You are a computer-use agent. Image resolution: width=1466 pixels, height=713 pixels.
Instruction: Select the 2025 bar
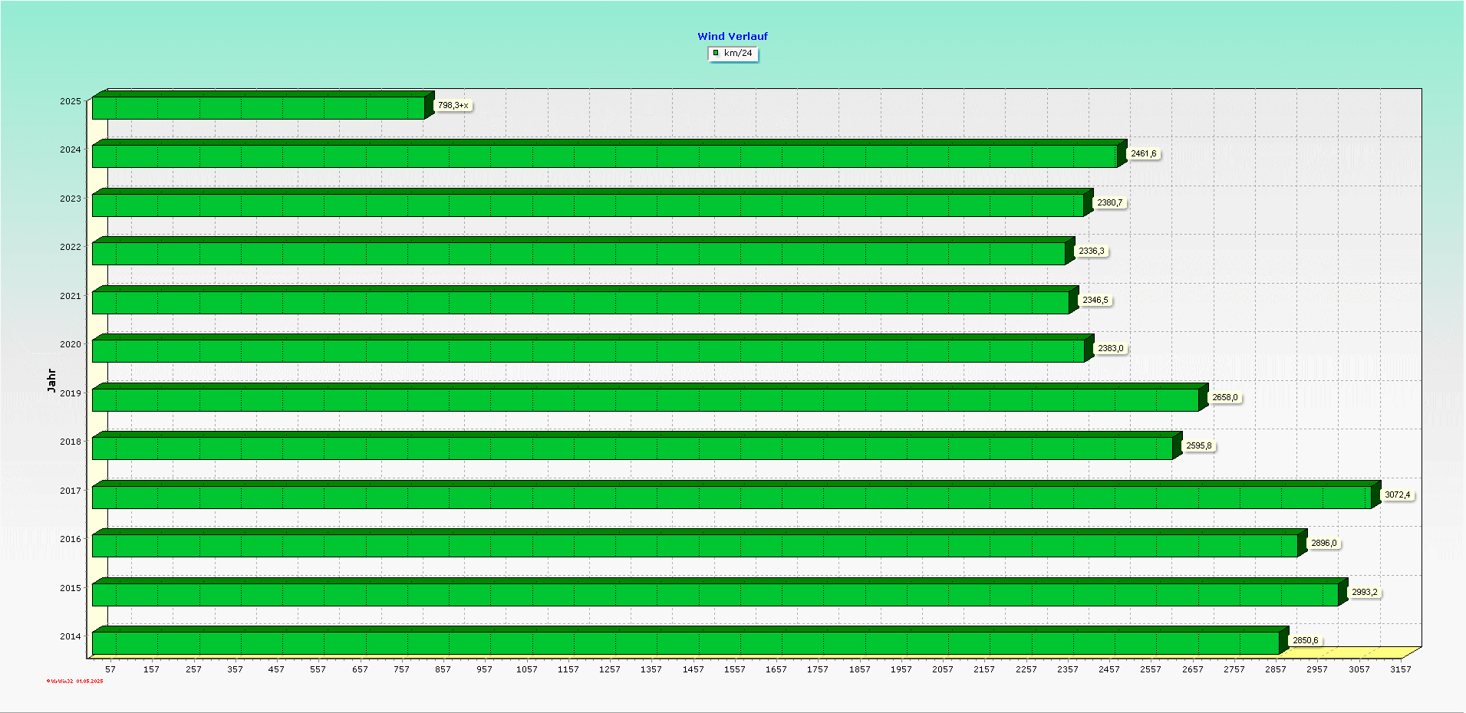(263, 105)
